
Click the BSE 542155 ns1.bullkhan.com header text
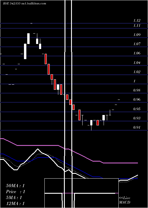click(x=25, y=4)
